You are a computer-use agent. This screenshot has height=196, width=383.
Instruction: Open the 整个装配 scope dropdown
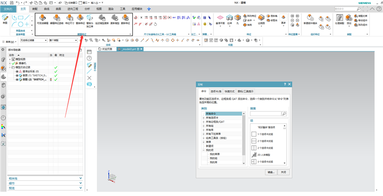[x=63, y=40]
